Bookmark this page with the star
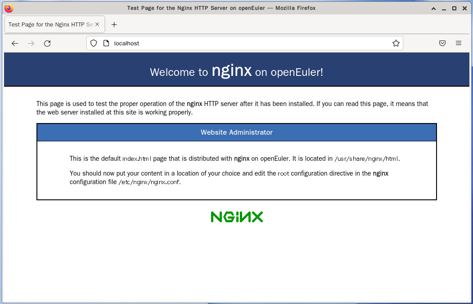 coord(396,44)
